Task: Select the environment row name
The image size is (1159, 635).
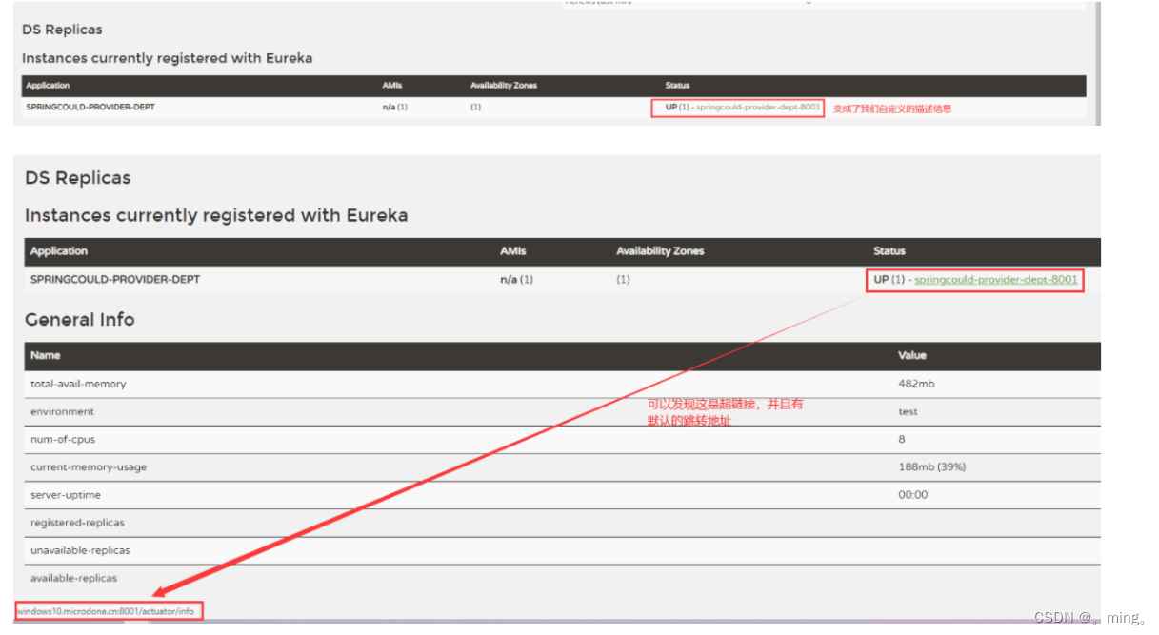Action: tap(62, 412)
